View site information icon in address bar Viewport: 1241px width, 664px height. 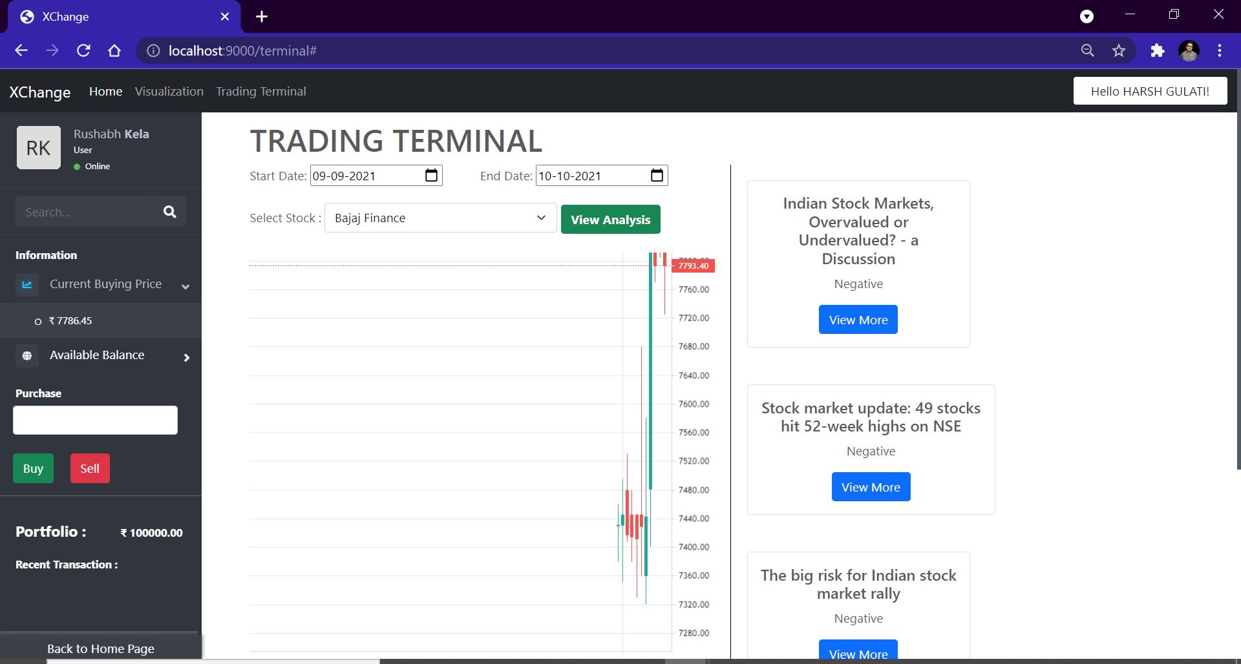pyautogui.click(x=153, y=50)
